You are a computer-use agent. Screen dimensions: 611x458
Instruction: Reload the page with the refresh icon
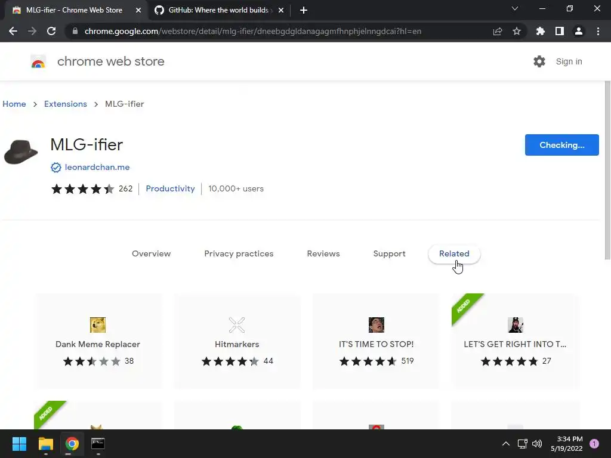tap(51, 31)
